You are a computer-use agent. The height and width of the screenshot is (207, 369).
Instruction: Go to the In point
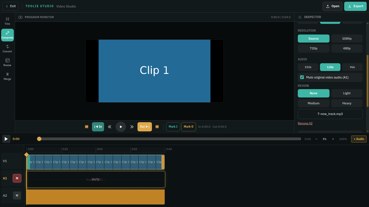pos(98,127)
